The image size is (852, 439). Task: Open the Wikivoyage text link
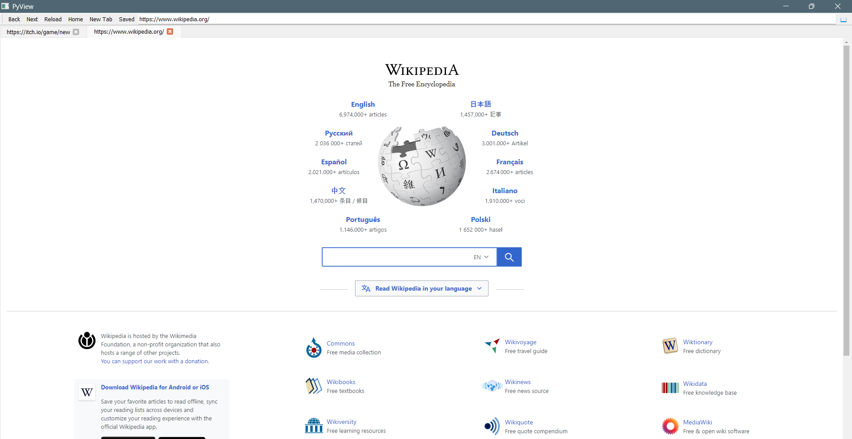click(521, 342)
